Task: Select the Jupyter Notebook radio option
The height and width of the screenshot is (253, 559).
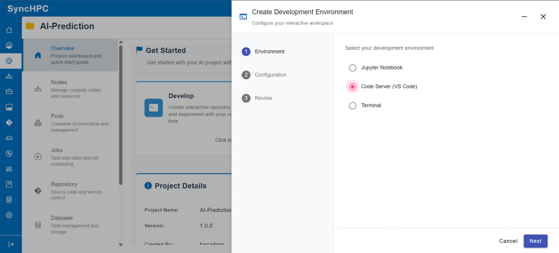Action: point(352,68)
